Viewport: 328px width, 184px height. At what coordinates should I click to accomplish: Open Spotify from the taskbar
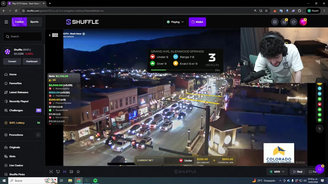[x=95, y=181]
